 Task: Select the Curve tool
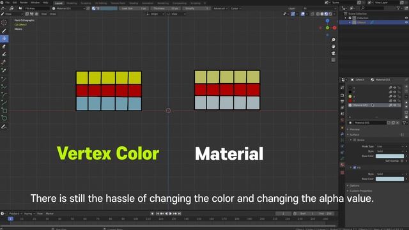[x=4, y=103]
